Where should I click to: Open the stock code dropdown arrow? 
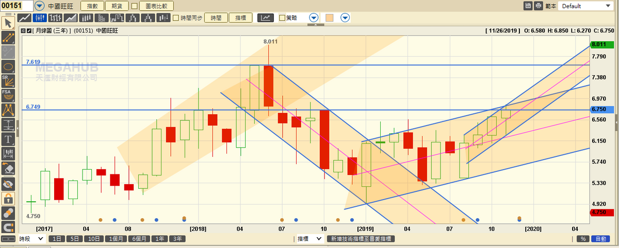pyautogui.click(x=40, y=6)
